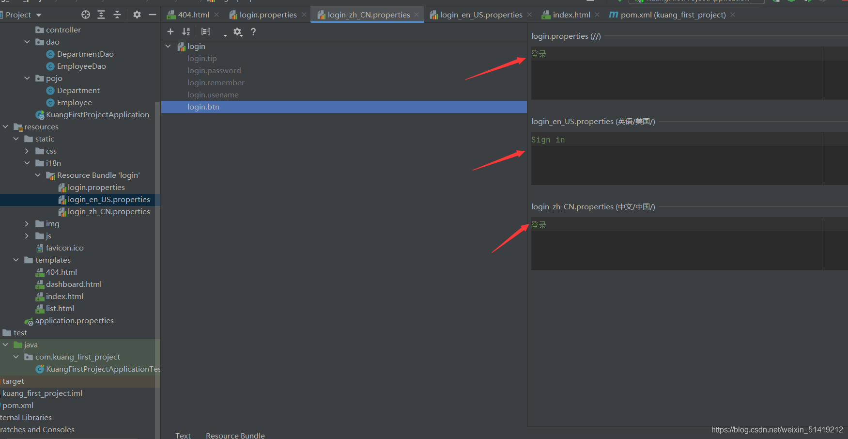Select KuangFirstProjectApplication main class
Viewport: 848px width, 439px height.
pos(97,114)
